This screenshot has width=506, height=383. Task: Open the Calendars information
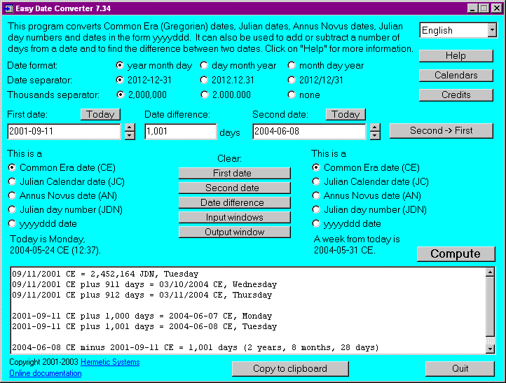(x=456, y=75)
